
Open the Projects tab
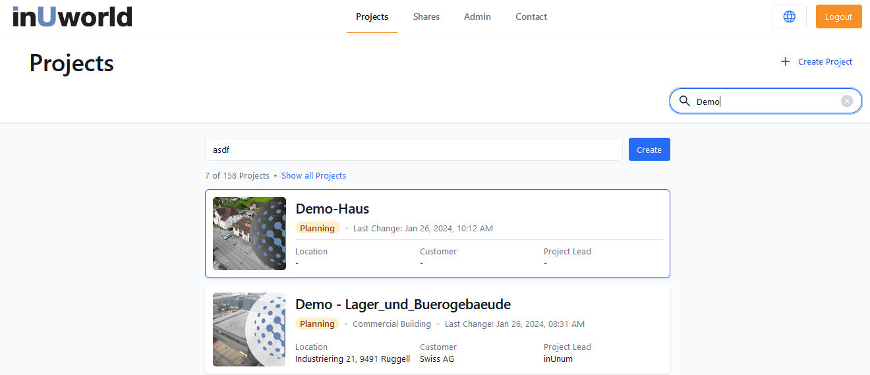372,17
